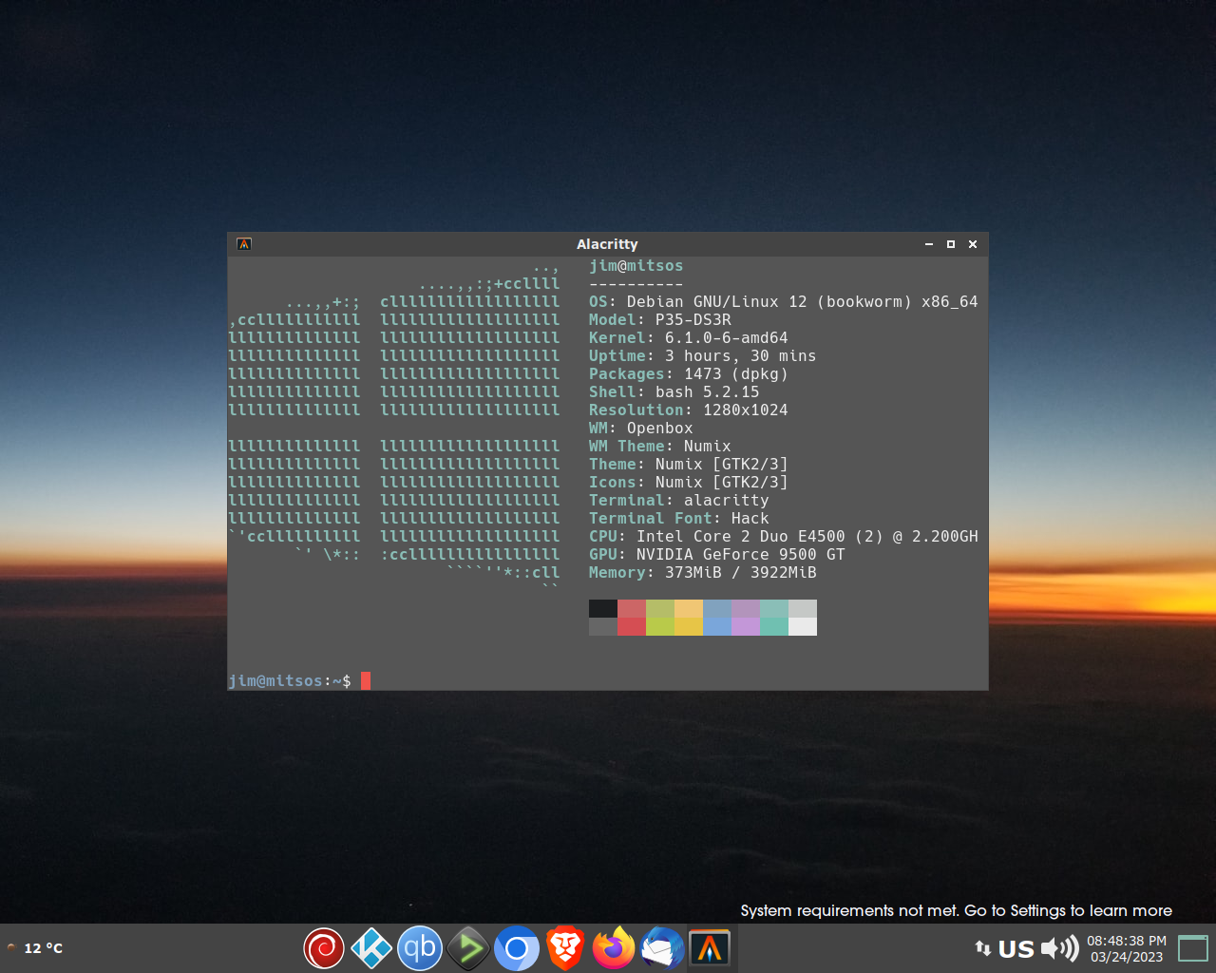Open the network arrows tray icon
Viewport: 1216px width, 973px height.
[983, 948]
